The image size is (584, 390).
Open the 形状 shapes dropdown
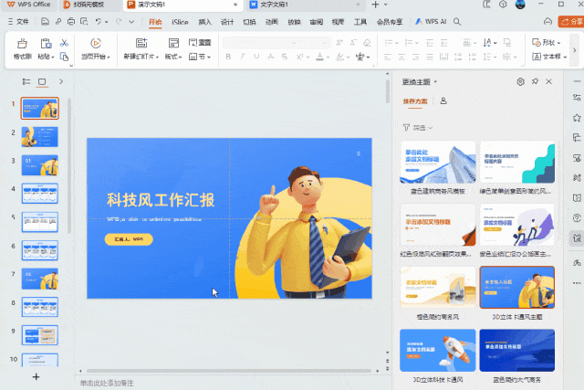pyautogui.click(x=547, y=43)
